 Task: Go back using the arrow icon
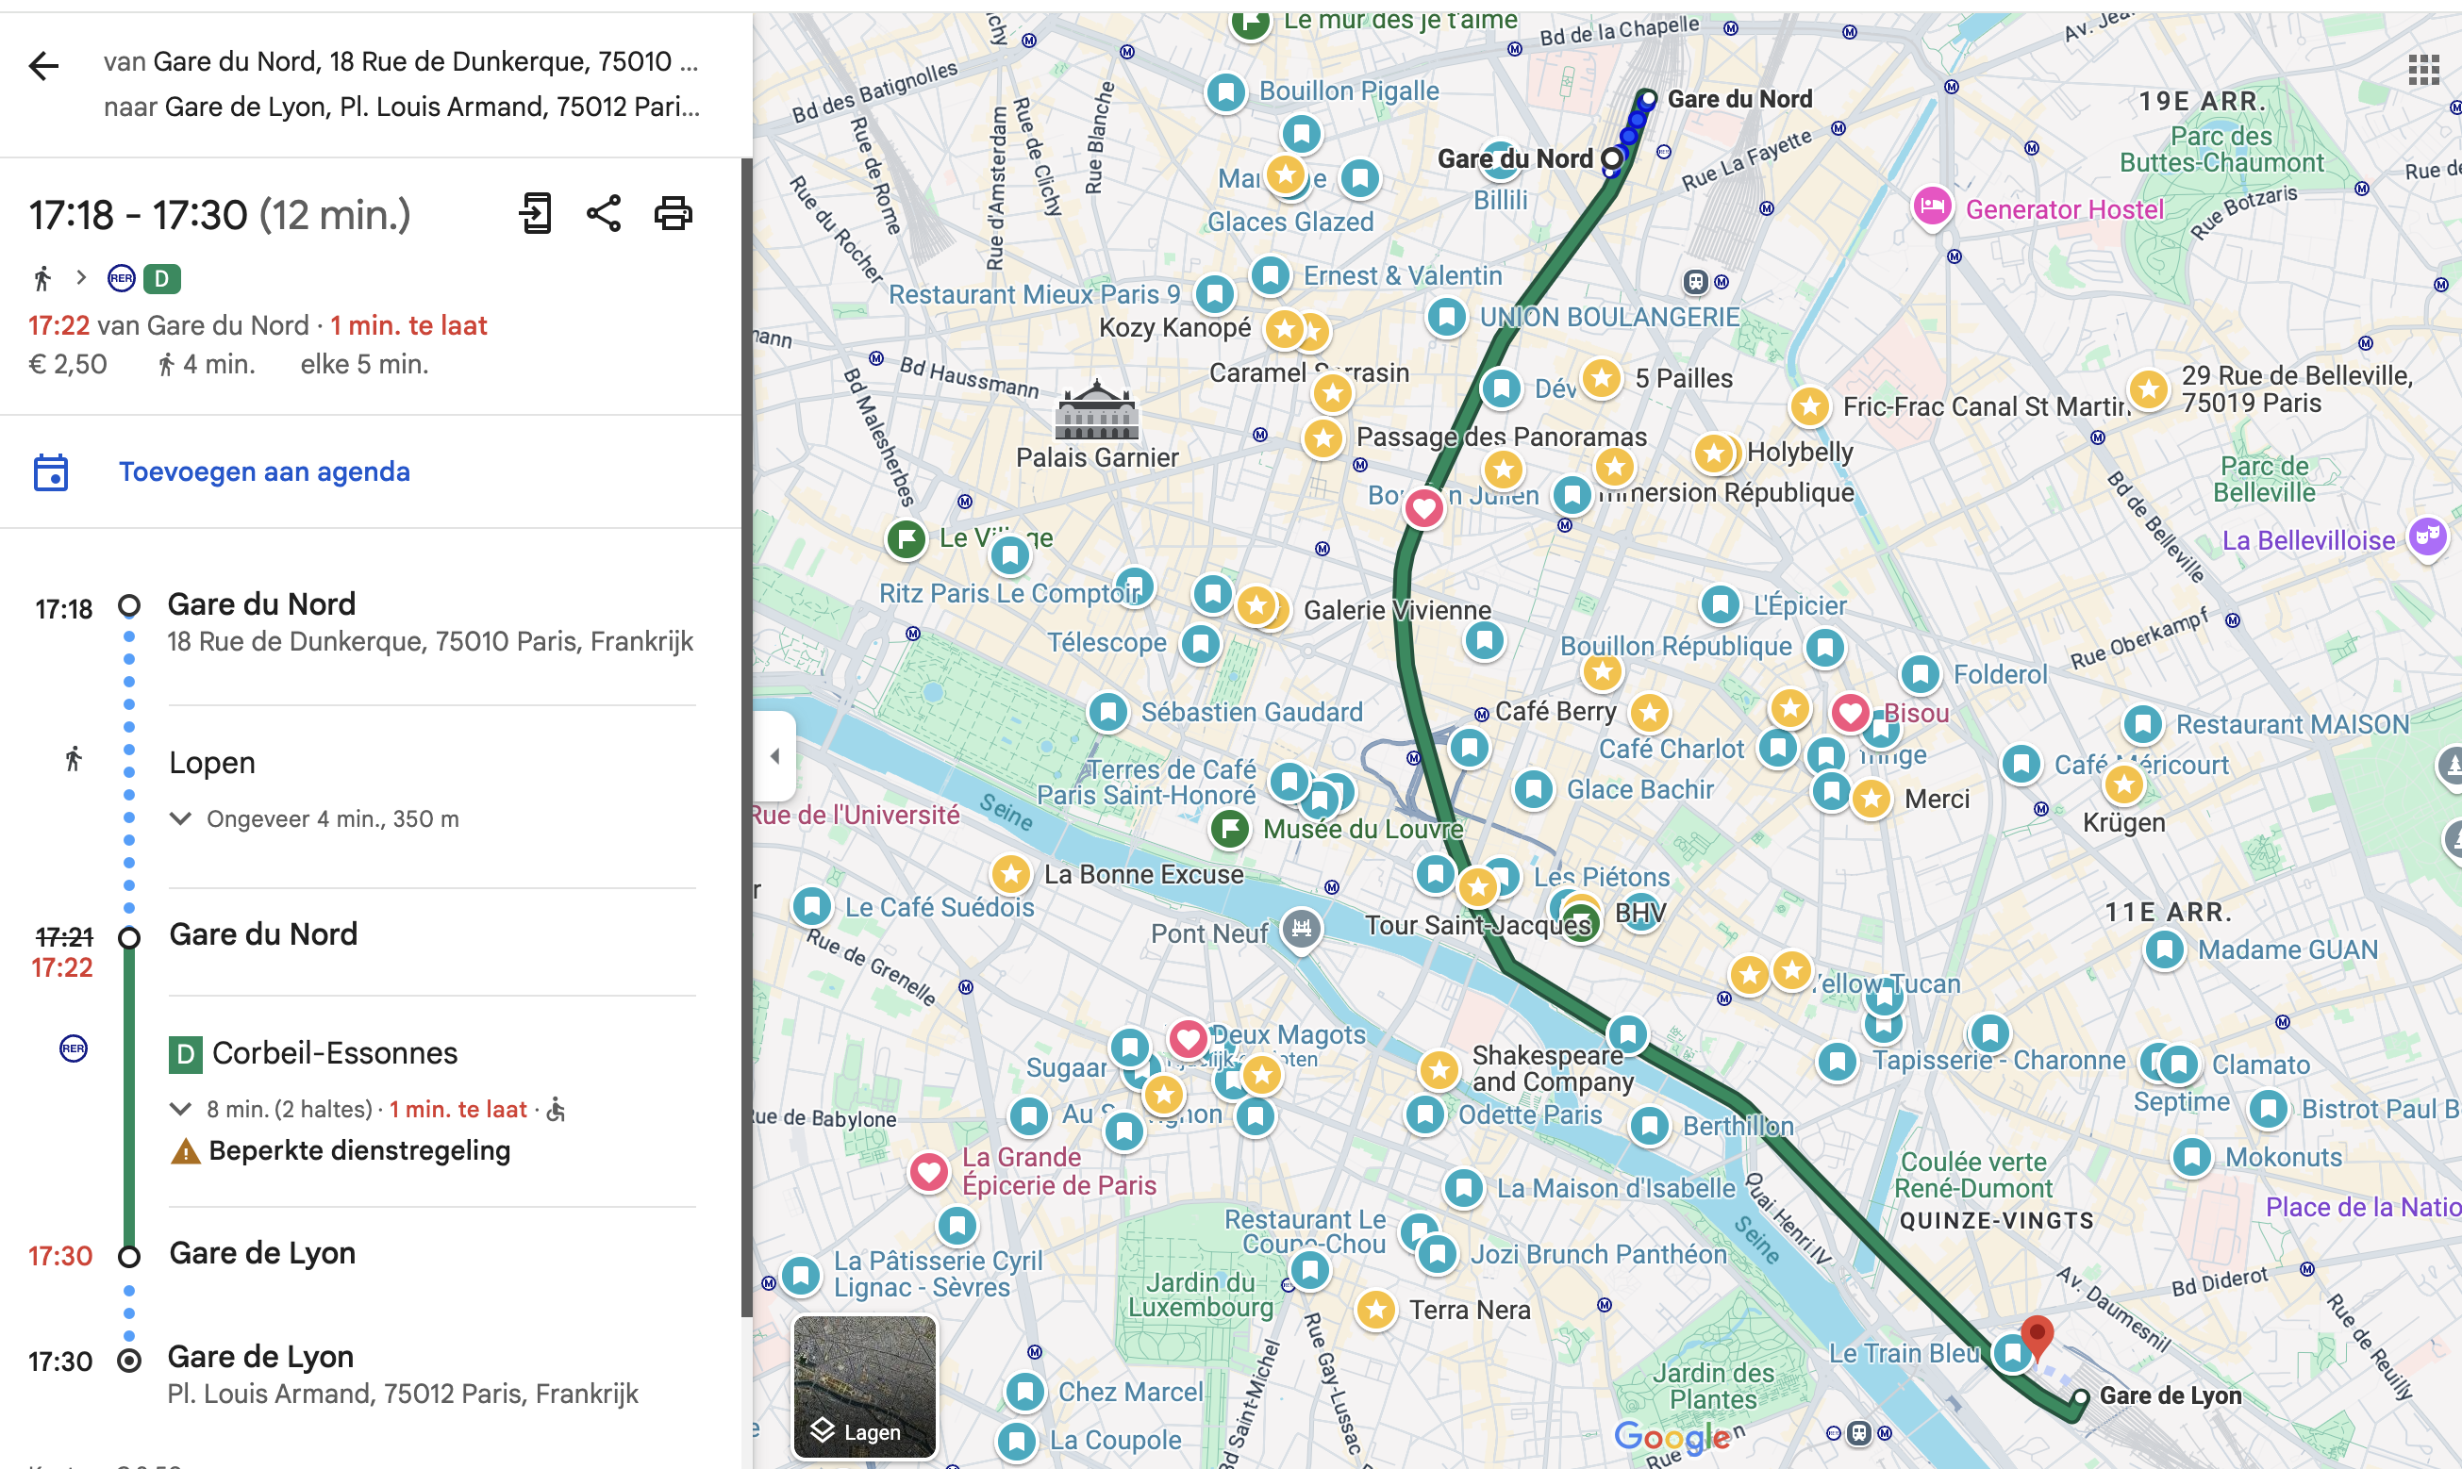click(x=43, y=66)
